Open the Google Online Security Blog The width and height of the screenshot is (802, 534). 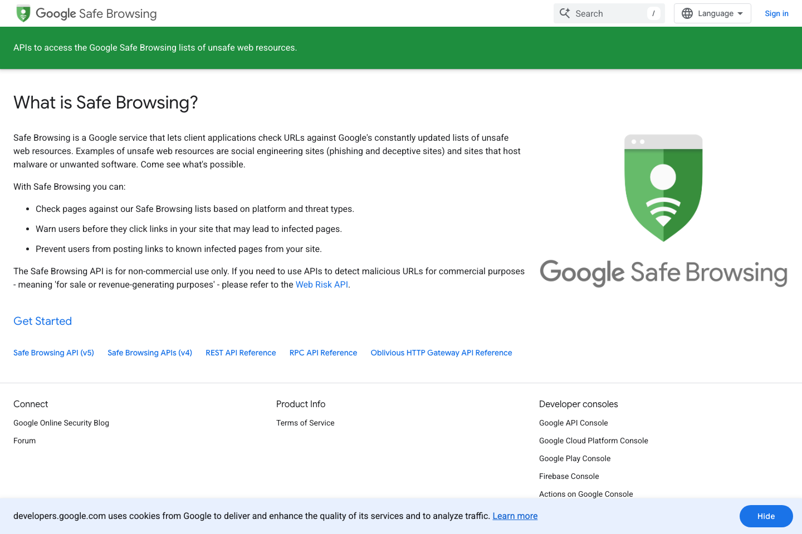[61, 423]
